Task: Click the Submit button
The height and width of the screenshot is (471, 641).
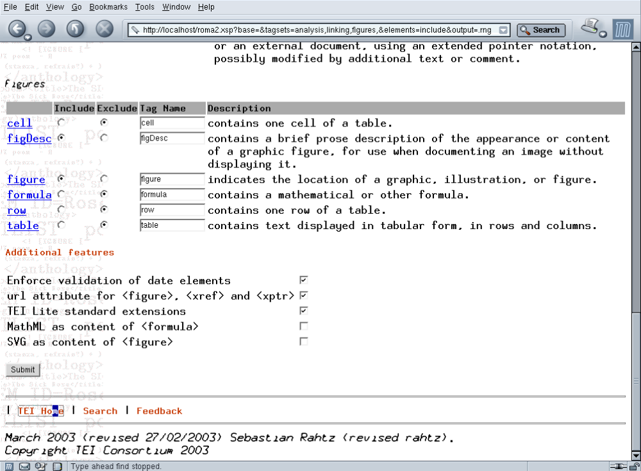Action: pyautogui.click(x=23, y=370)
